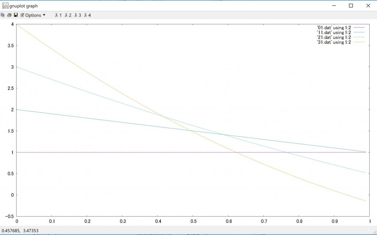Screen dimensions: 377x235
Task: Maximize the gnuplot graph window
Action: pos(351,6)
